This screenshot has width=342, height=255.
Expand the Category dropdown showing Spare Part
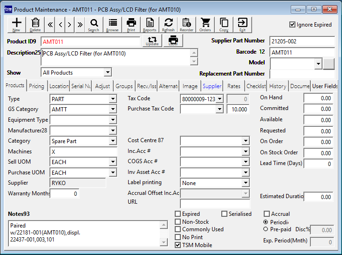[x=112, y=141]
